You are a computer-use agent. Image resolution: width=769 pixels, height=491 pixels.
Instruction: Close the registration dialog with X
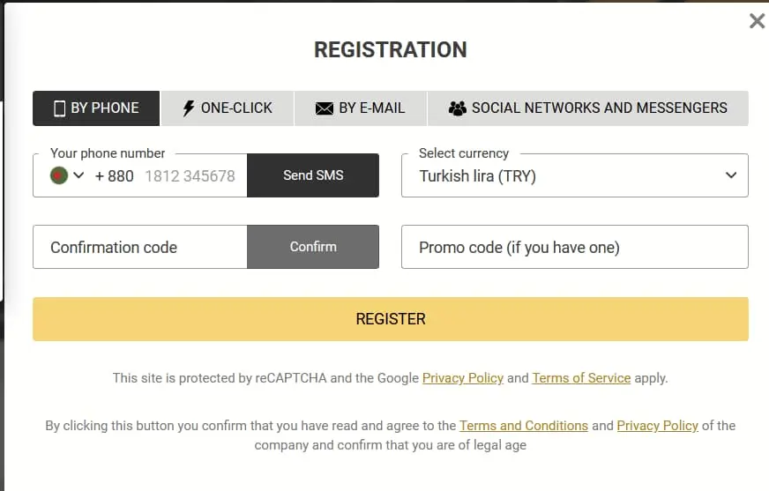click(757, 21)
